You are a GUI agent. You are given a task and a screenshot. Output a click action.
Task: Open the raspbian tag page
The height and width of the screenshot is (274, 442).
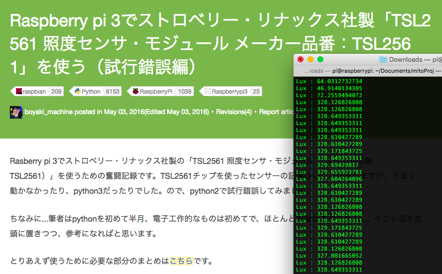pyautogui.click(x=34, y=91)
